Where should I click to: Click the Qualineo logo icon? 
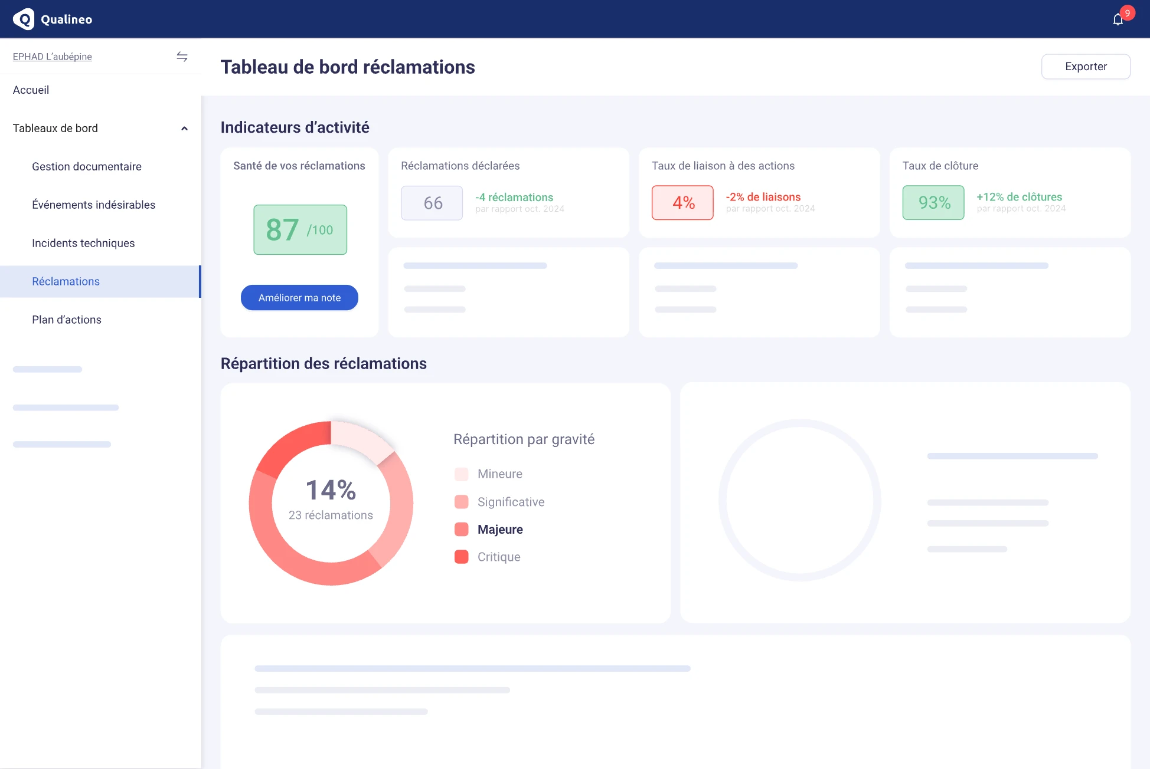coord(24,19)
